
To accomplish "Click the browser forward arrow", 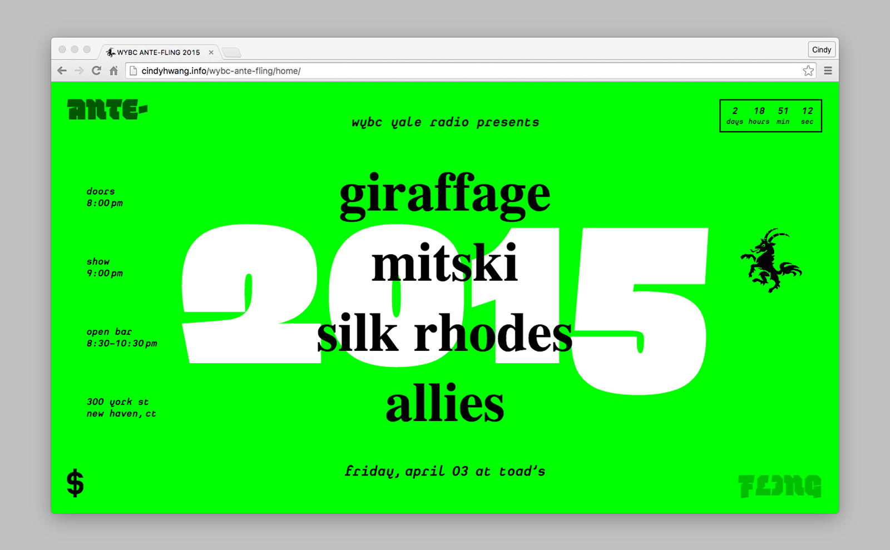I will pyautogui.click(x=79, y=71).
